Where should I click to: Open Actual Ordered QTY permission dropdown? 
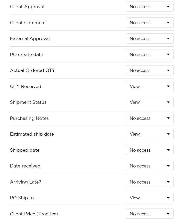click(x=150, y=70)
